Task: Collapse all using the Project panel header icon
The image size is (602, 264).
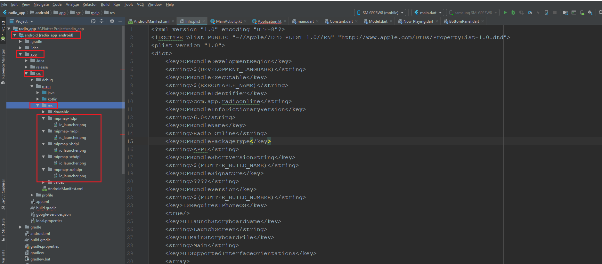Action: (x=102, y=21)
